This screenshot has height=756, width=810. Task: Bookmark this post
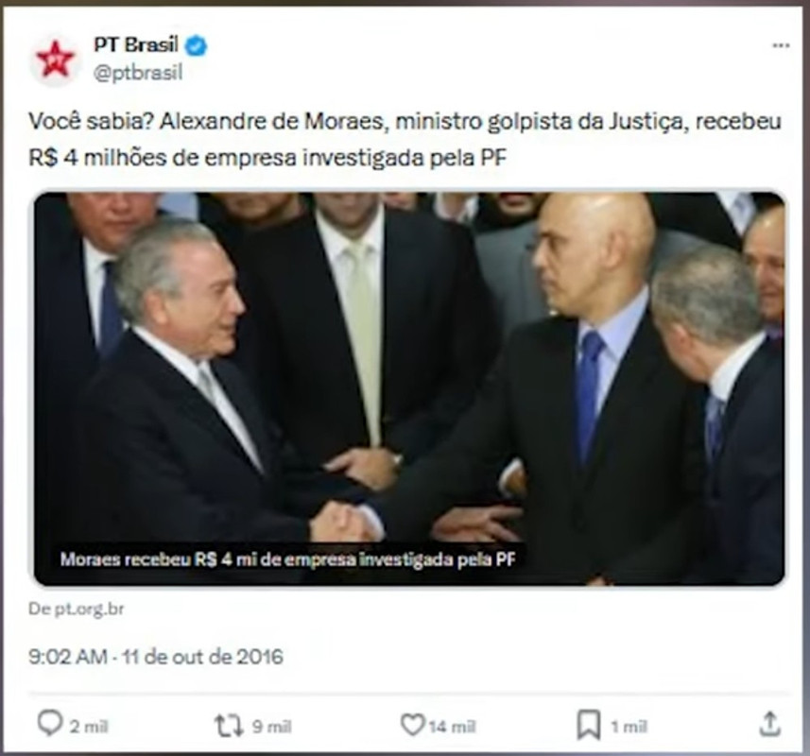point(589,725)
